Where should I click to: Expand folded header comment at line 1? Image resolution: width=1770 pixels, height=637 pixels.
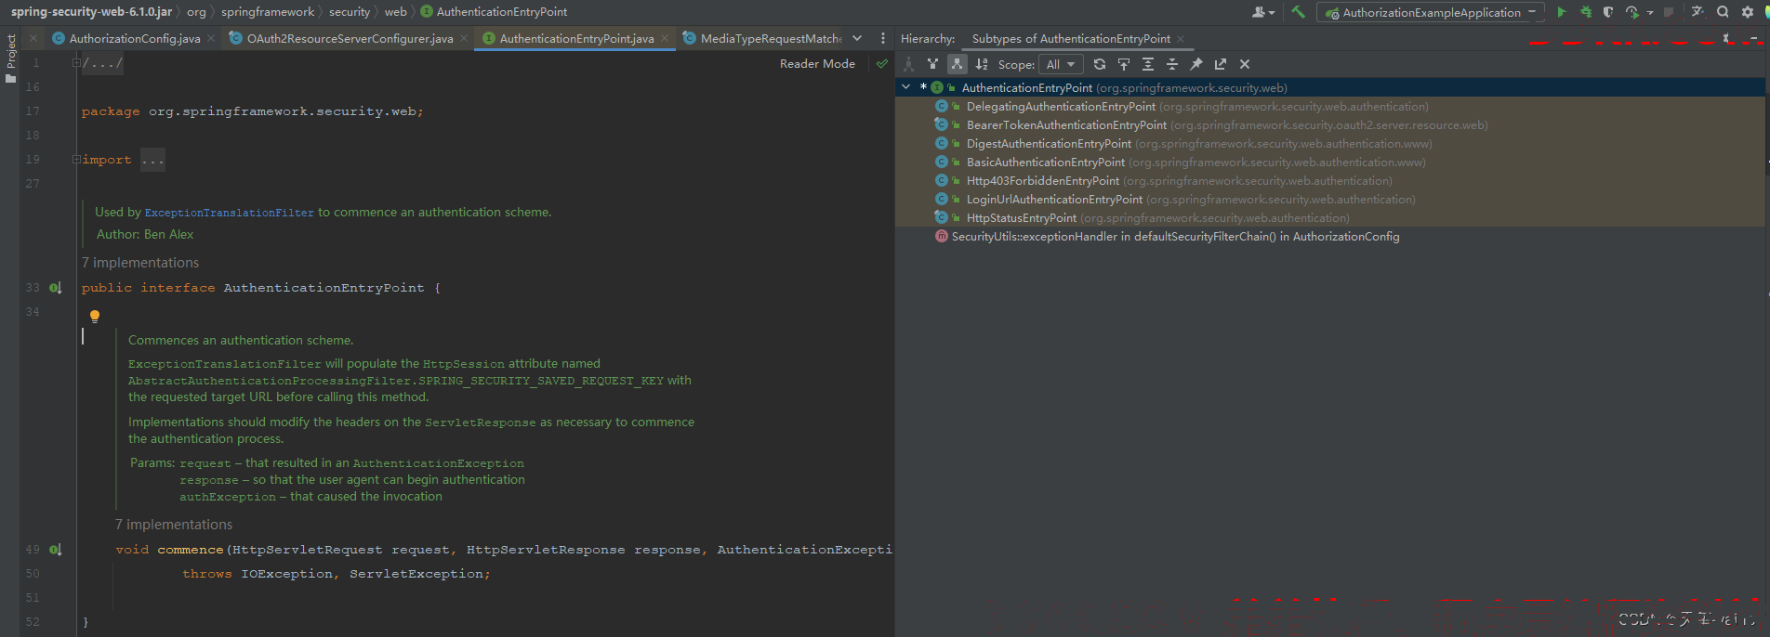click(76, 63)
